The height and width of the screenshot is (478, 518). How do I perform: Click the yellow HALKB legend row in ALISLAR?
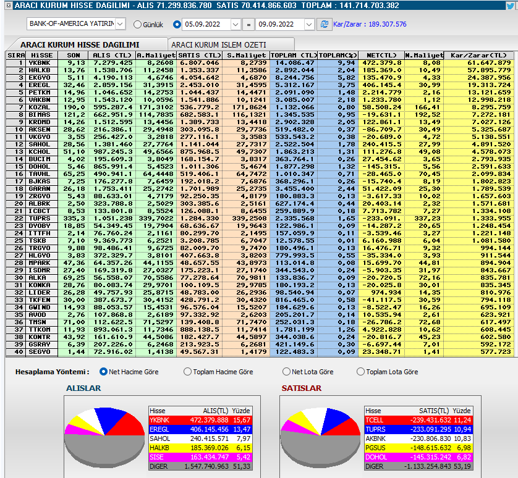(200, 448)
